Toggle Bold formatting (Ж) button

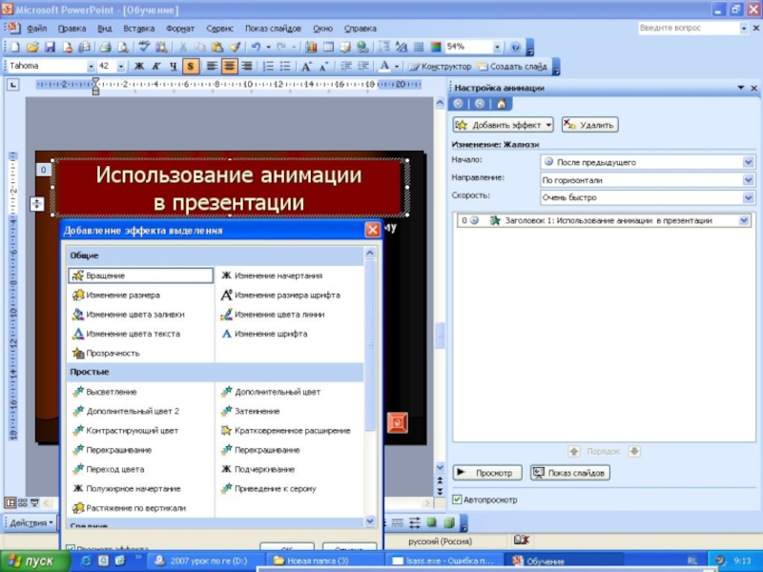tap(138, 67)
